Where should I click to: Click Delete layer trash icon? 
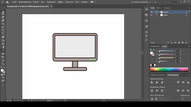point(186,43)
